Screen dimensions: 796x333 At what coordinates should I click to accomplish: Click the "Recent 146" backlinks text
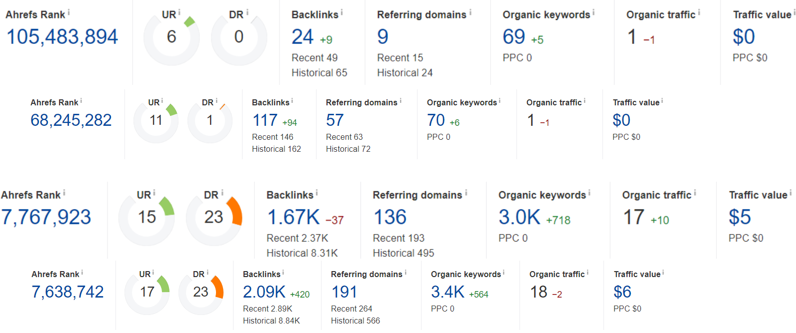click(x=272, y=137)
